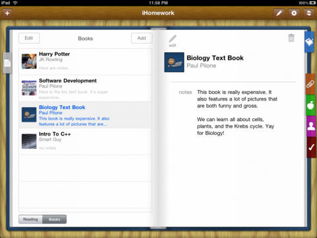Open the gray document tab on left edge
This screenshot has width=317, height=238.
pyautogui.click(x=7, y=63)
